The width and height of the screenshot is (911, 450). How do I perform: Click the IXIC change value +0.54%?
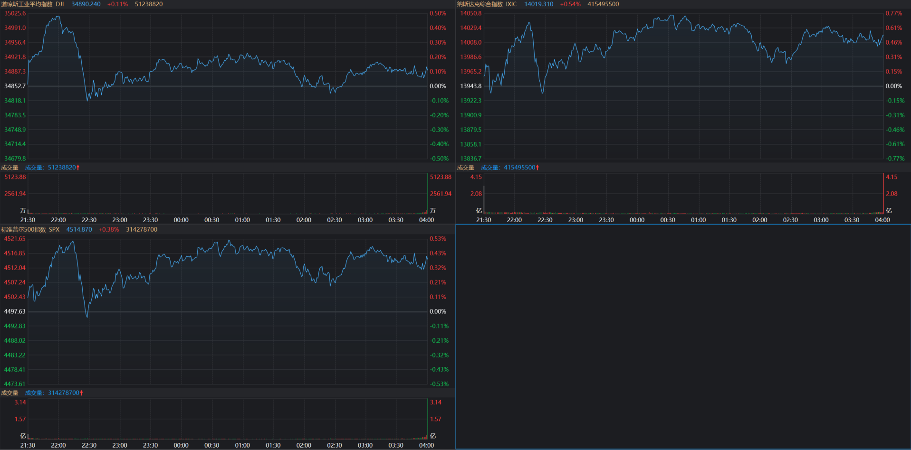[x=570, y=4]
